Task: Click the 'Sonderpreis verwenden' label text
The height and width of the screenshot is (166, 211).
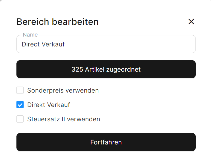Action: 63,90
